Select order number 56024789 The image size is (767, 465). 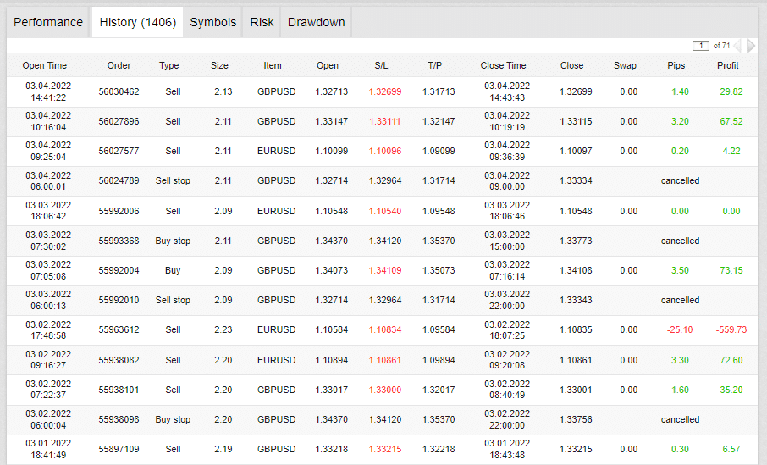click(x=119, y=180)
